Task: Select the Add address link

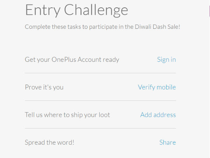Action: click(x=158, y=115)
